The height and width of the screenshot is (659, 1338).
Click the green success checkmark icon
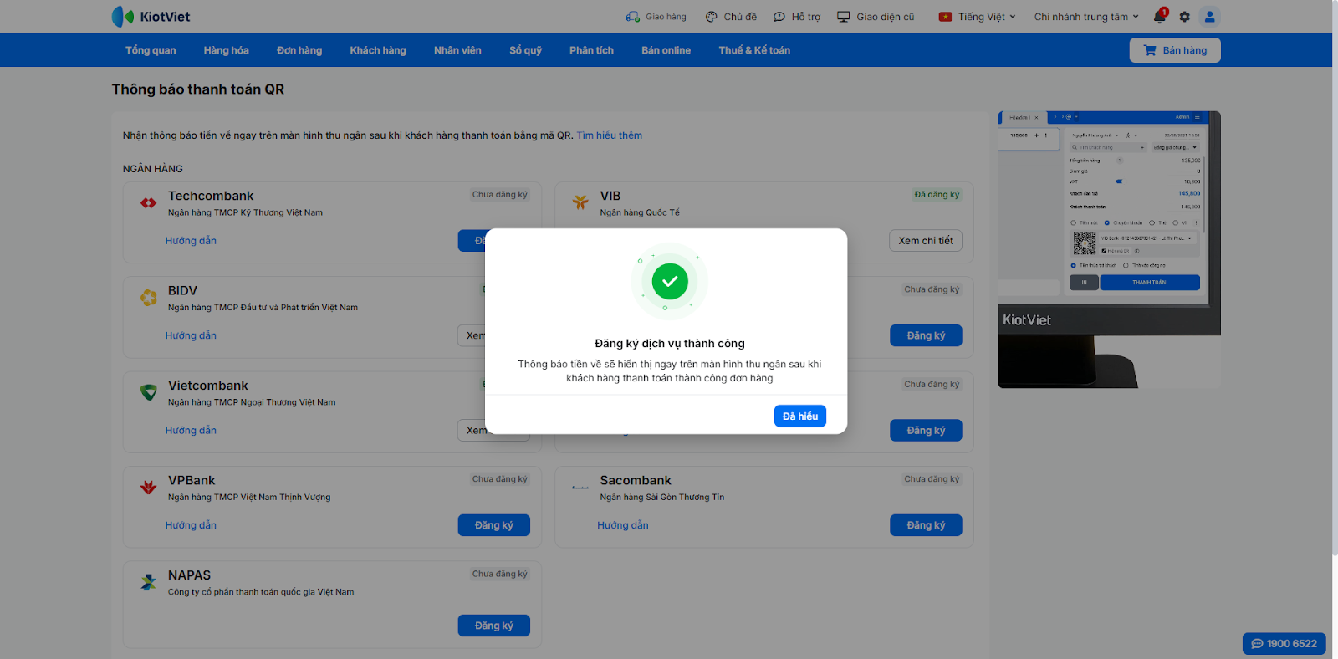coord(670,281)
